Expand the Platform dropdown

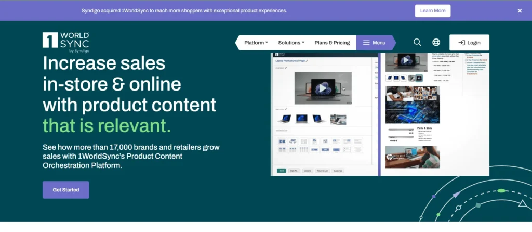click(x=256, y=43)
